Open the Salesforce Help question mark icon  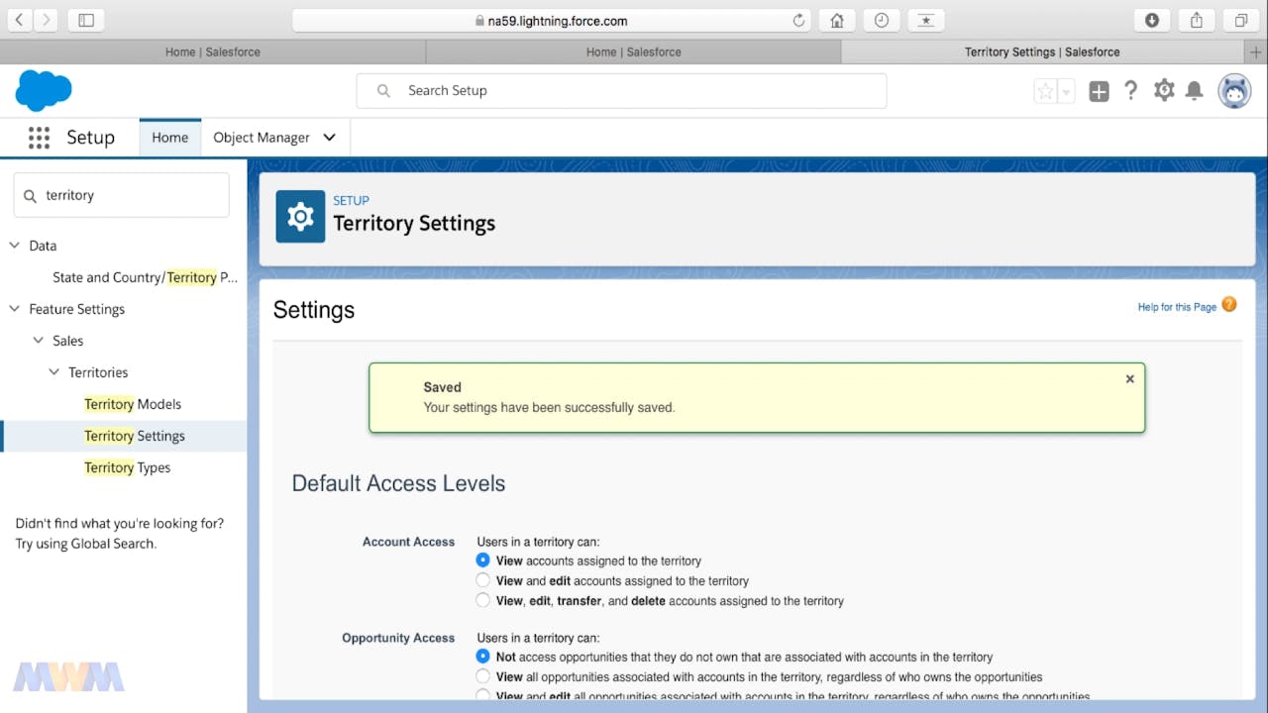[x=1130, y=91]
